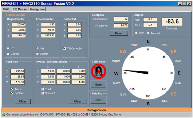Click the Magnetometer Y field -28.80
The width and height of the screenshot is (193, 118).
[19, 30]
